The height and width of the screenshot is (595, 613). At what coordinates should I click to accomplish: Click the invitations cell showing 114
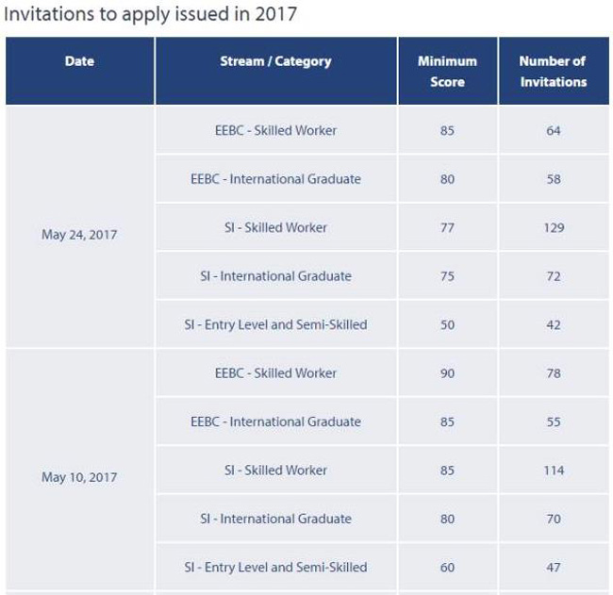click(554, 470)
